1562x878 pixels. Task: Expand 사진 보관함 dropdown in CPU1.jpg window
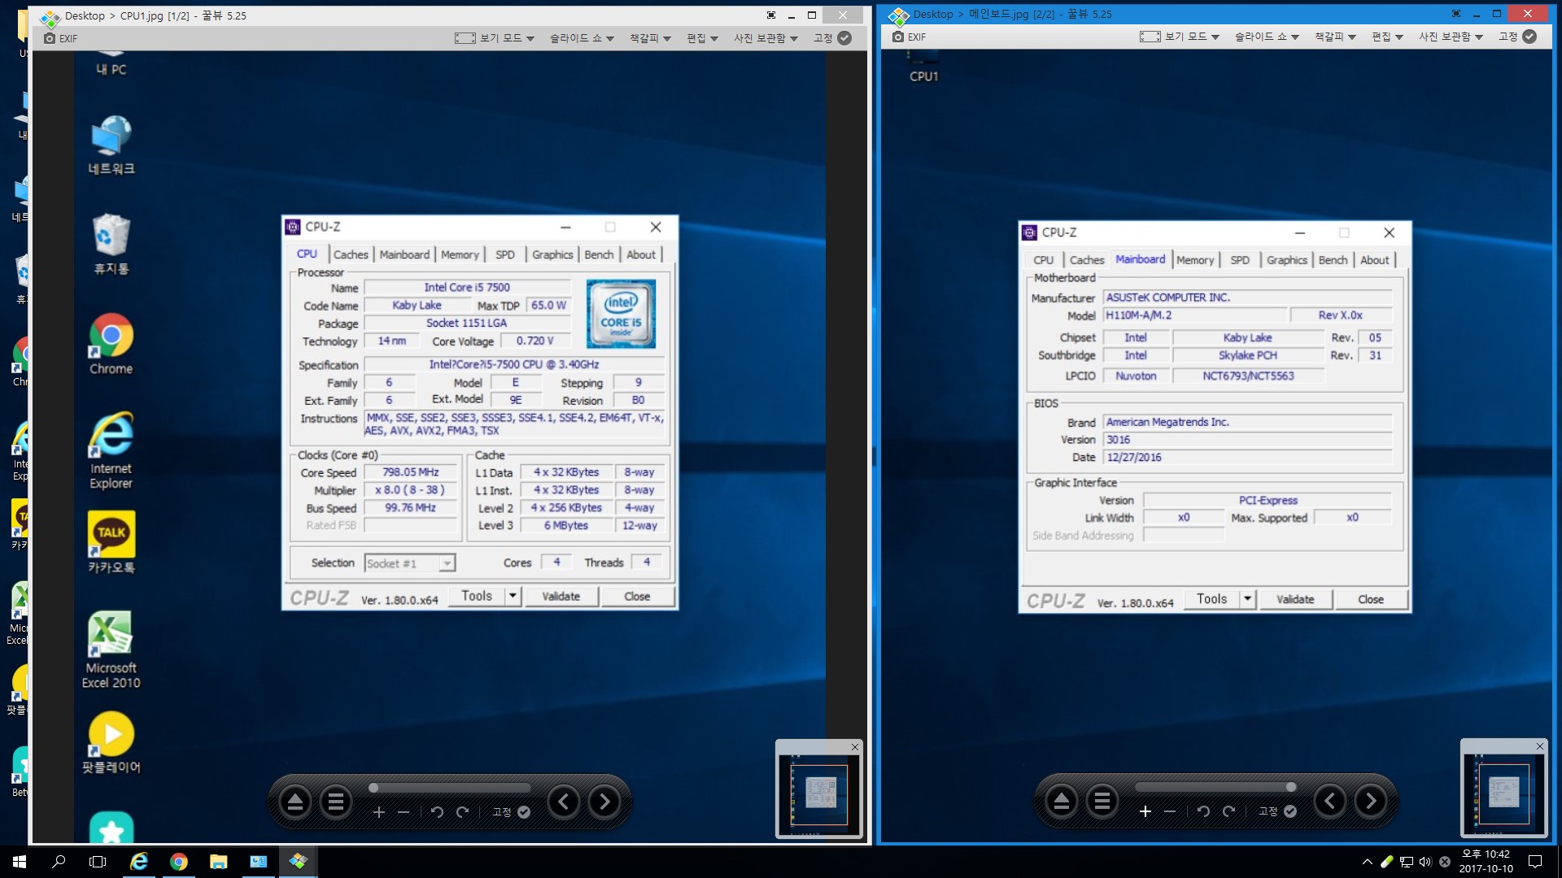(x=766, y=38)
